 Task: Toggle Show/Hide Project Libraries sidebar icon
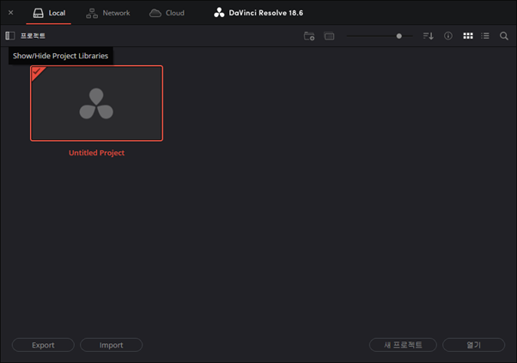[x=10, y=35]
